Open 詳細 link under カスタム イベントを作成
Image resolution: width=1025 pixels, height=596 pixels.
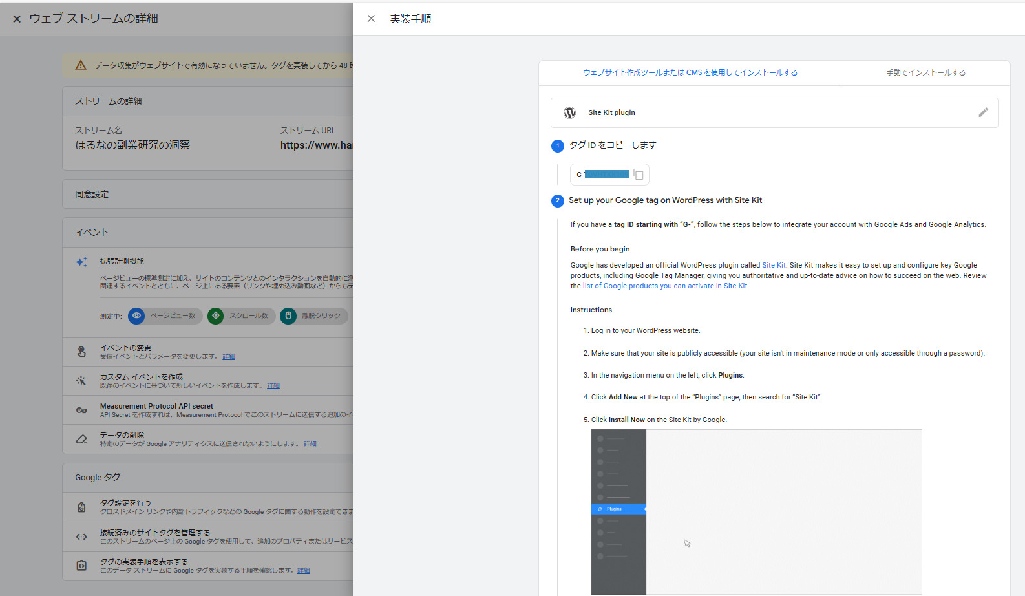pyautogui.click(x=273, y=386)
